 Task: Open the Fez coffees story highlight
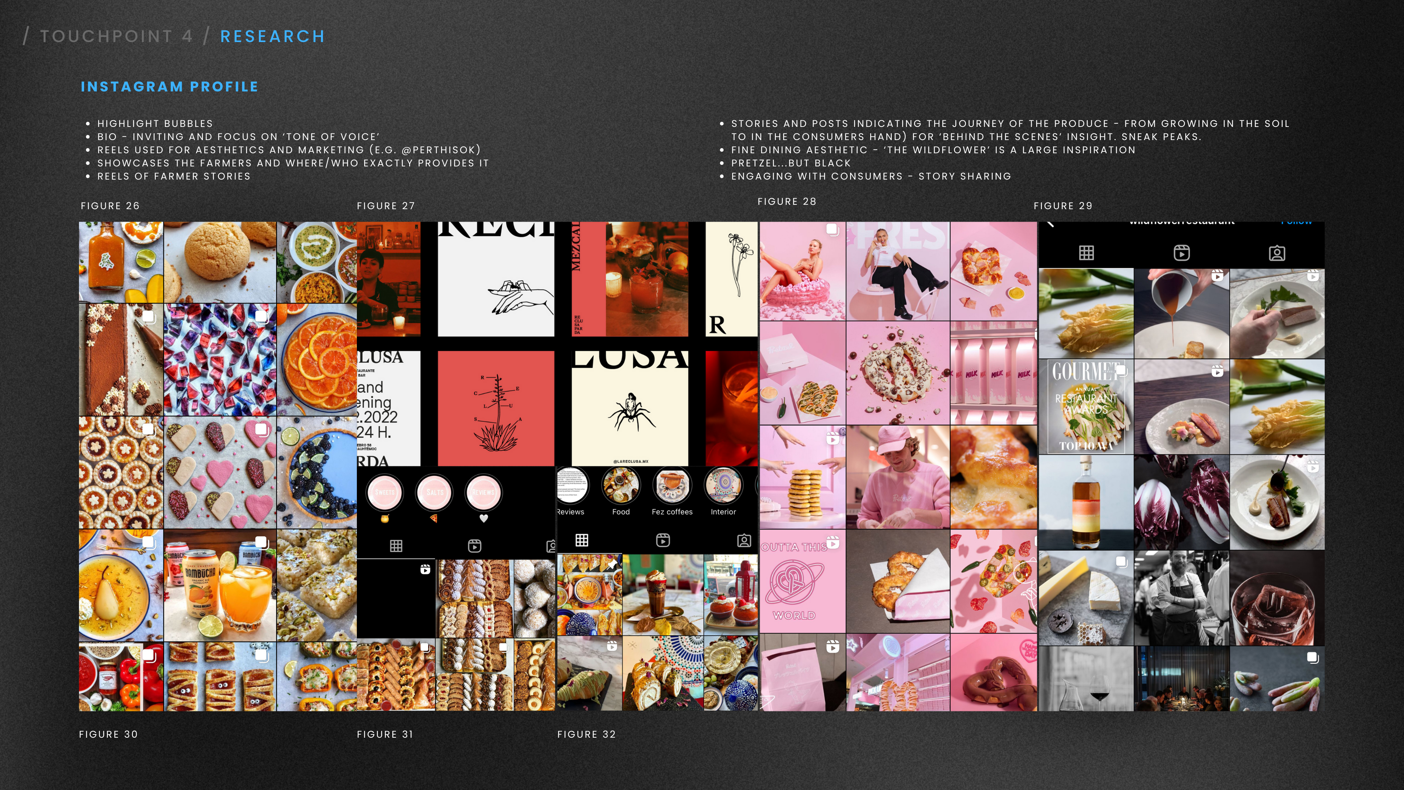672,485
